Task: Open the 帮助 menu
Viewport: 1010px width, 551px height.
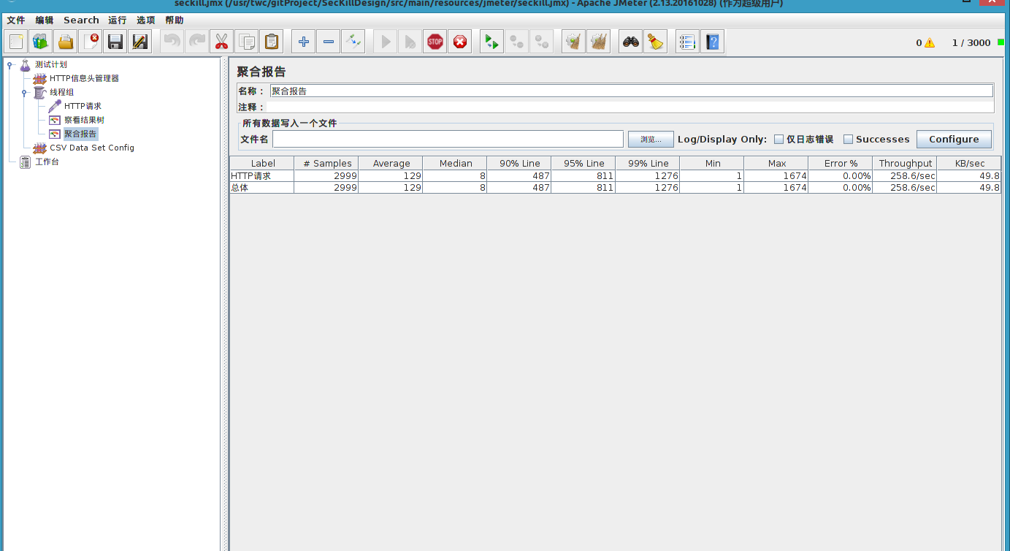Action: click(175, 20)
